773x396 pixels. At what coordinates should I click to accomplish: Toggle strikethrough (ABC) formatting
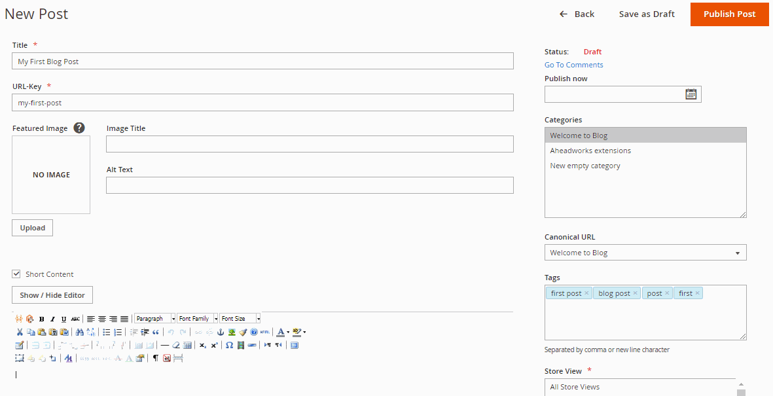[75, 319]
